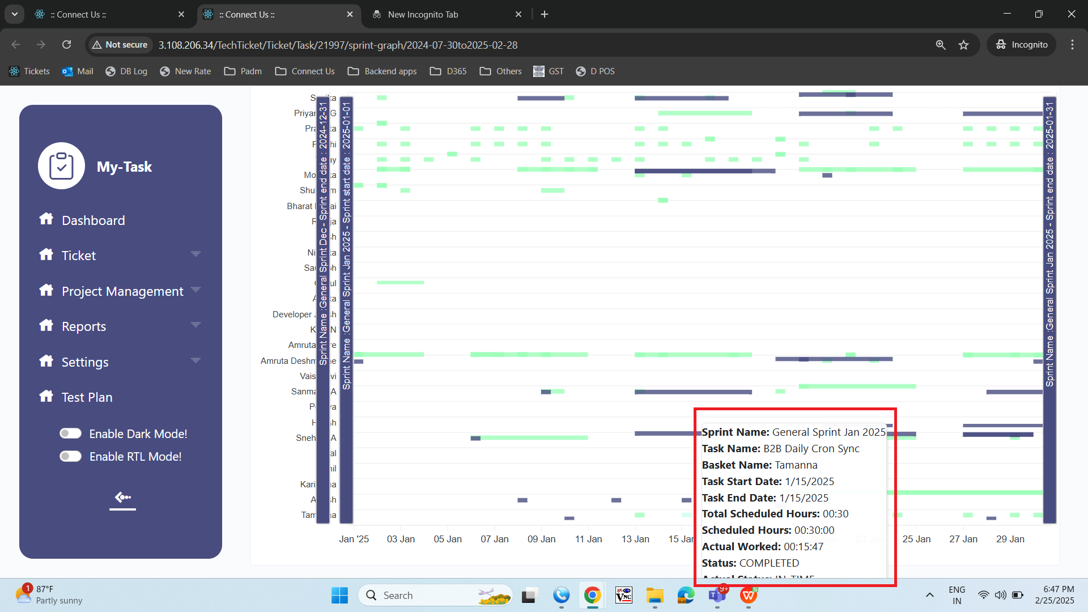Open the Mail bookmark
This screenshot has width=1088, height=612.
tap(78, 71)
